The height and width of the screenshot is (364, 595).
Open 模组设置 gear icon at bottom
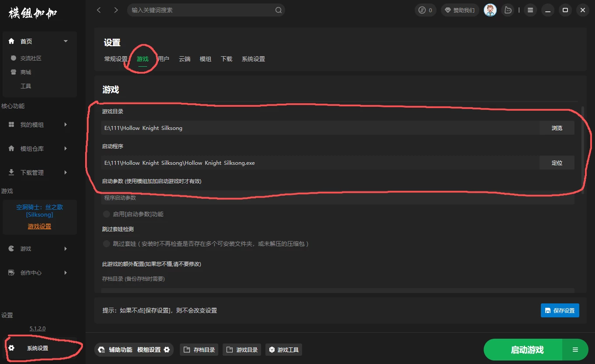point(166,349)
